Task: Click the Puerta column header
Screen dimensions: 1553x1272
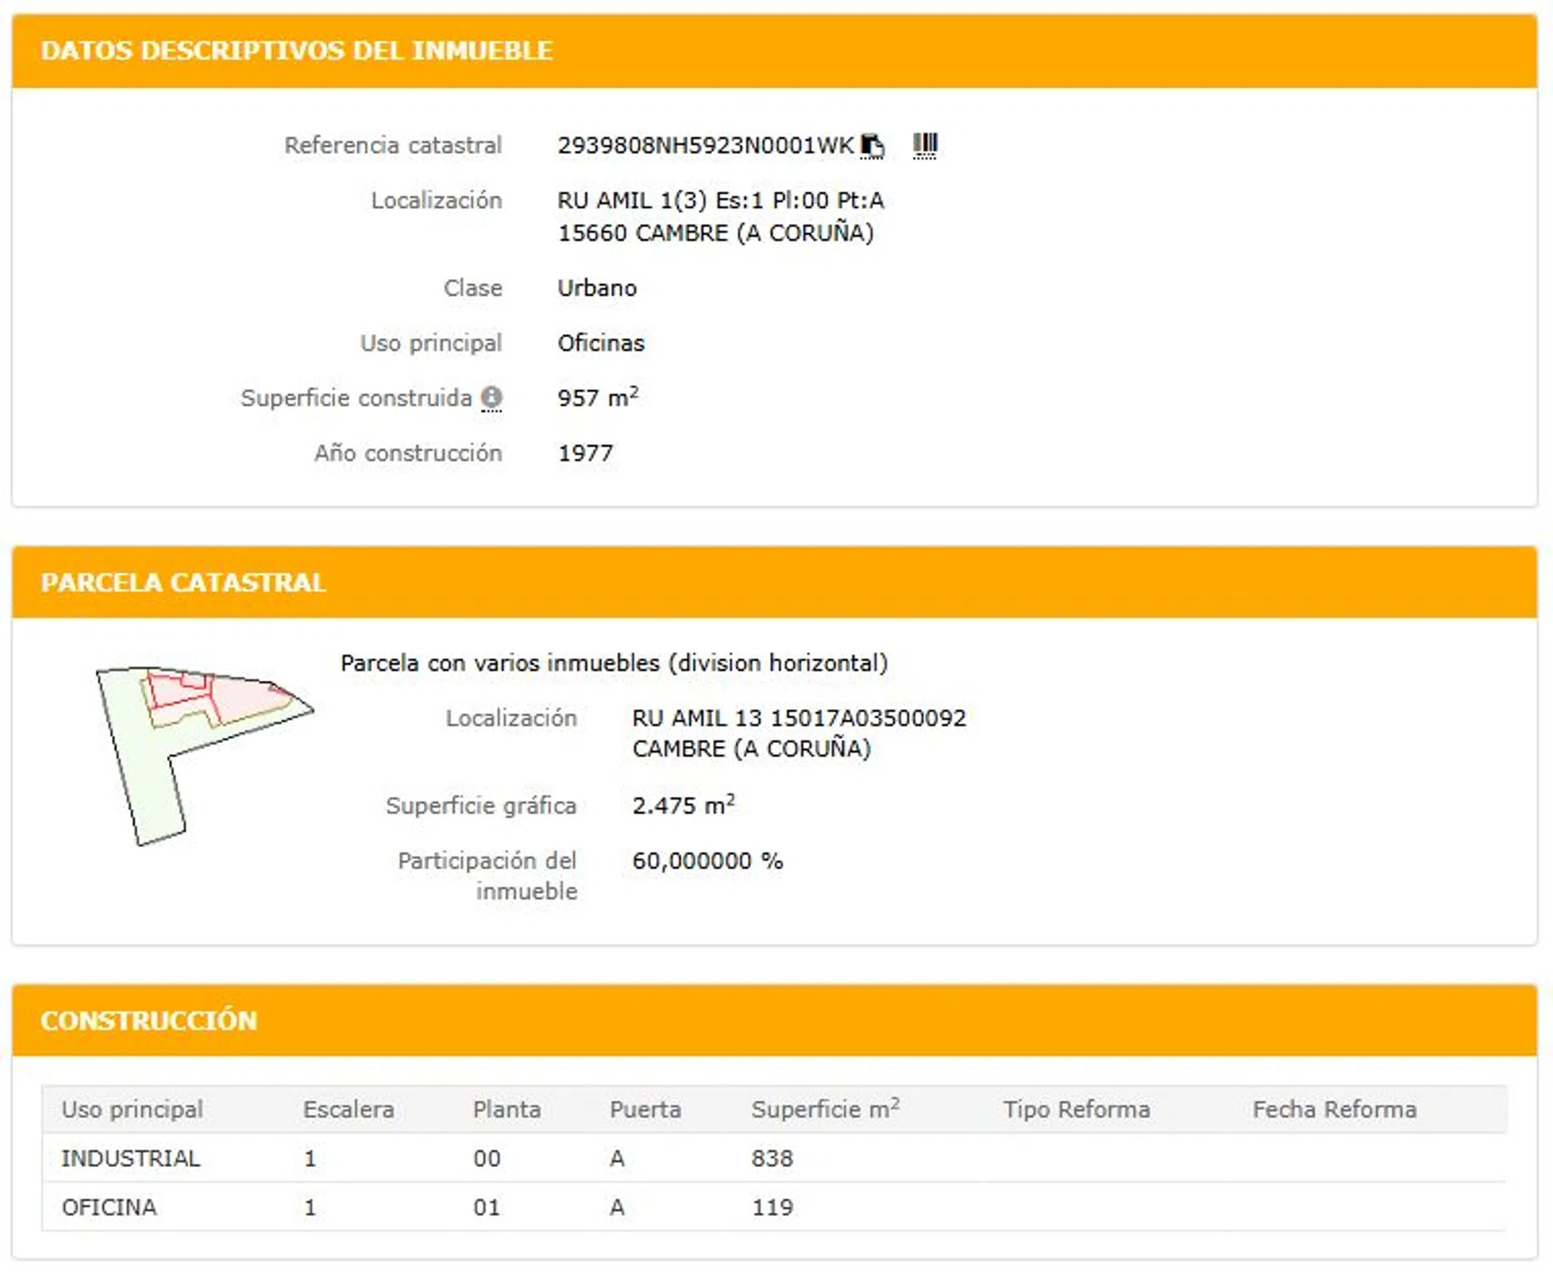Action: 645,1109
